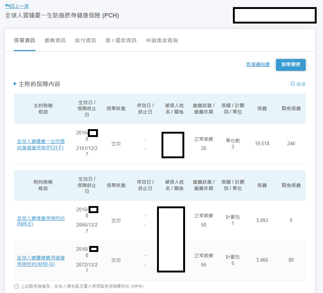Click the back arrow icon beside 回上一頁

point(7,6)
